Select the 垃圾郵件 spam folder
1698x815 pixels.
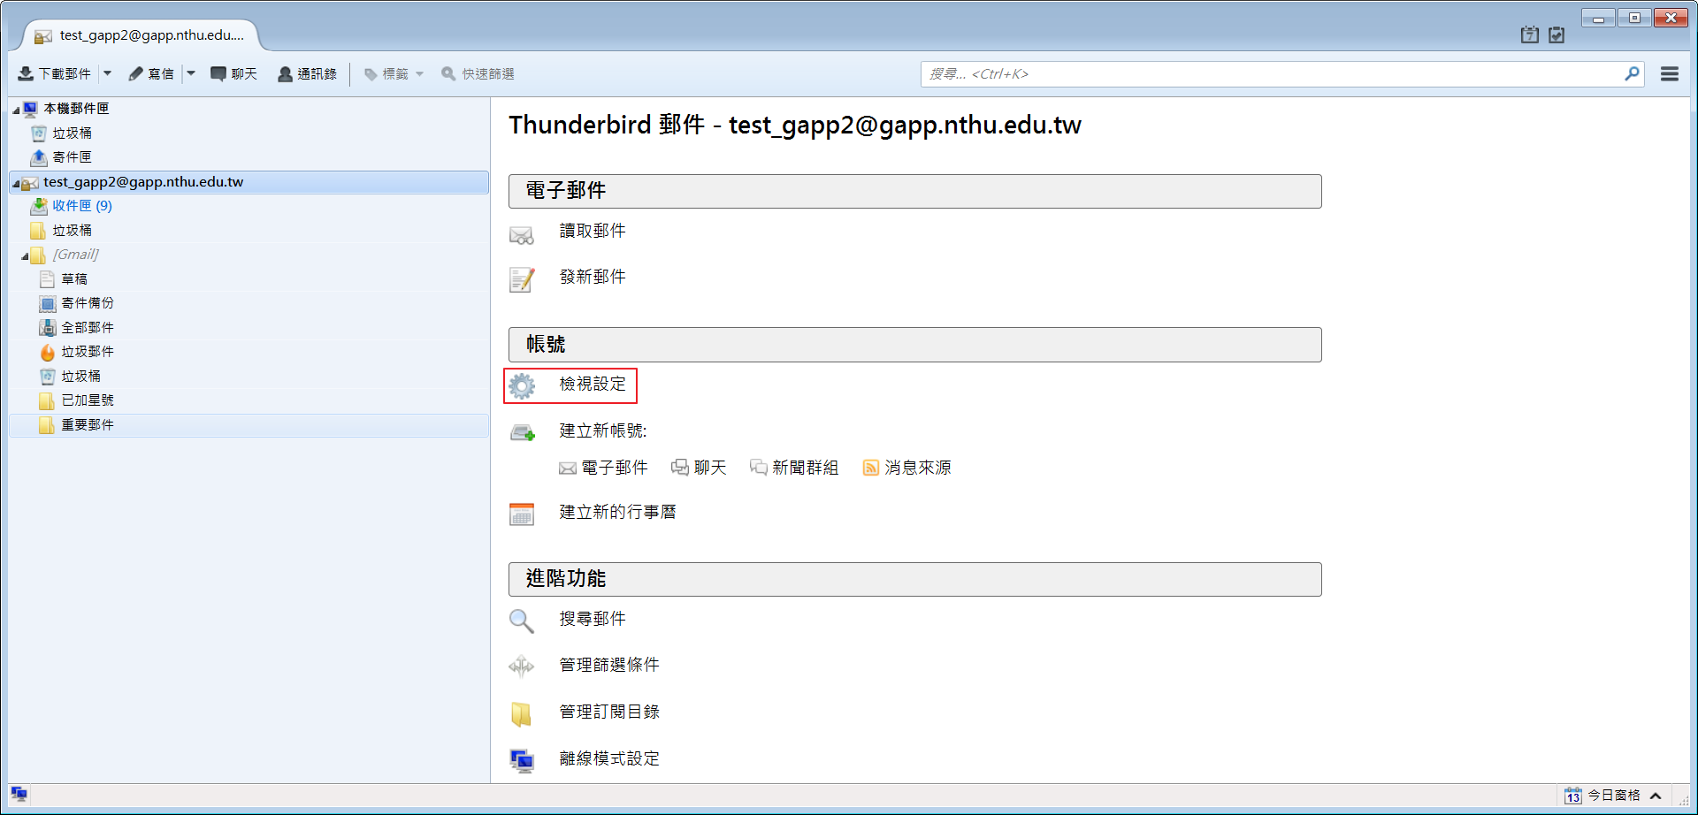(x=87, y=352)
